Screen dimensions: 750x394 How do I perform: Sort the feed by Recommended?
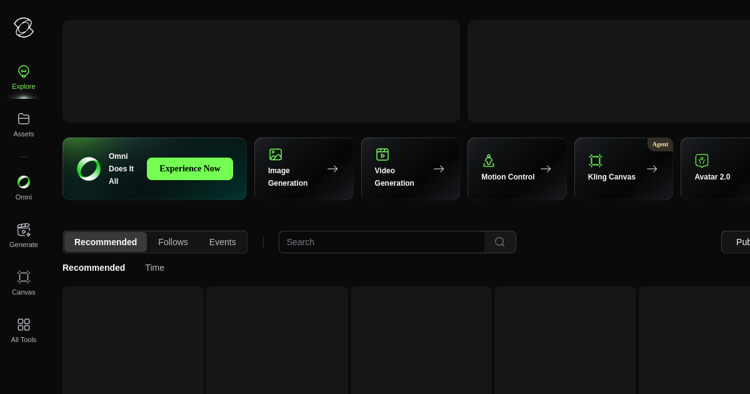94,268
